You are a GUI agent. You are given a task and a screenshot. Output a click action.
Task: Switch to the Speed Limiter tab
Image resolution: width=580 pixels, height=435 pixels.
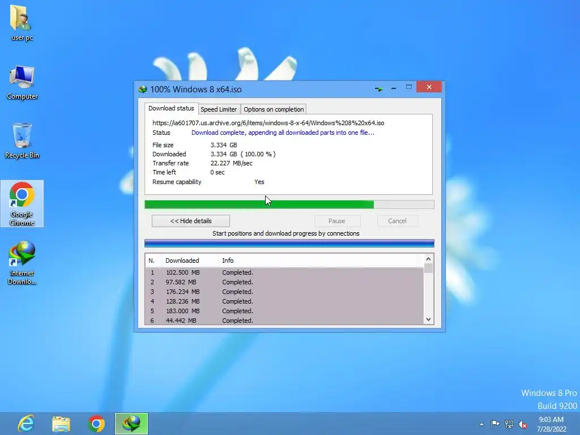[219, 109]
